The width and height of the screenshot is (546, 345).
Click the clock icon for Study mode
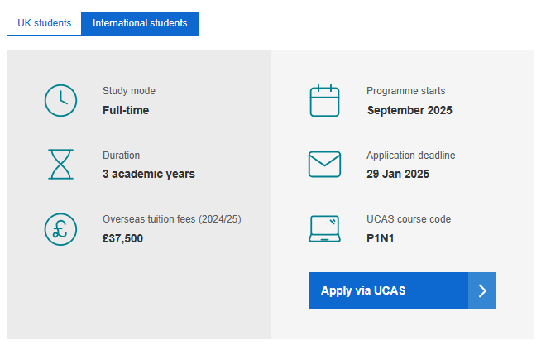tap(60, 101)
